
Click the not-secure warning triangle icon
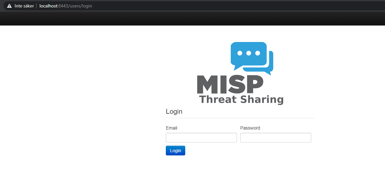pos(9,6)
